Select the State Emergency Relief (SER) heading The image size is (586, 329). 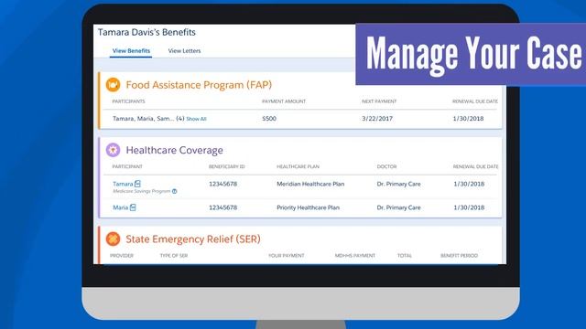click(193, 239)
